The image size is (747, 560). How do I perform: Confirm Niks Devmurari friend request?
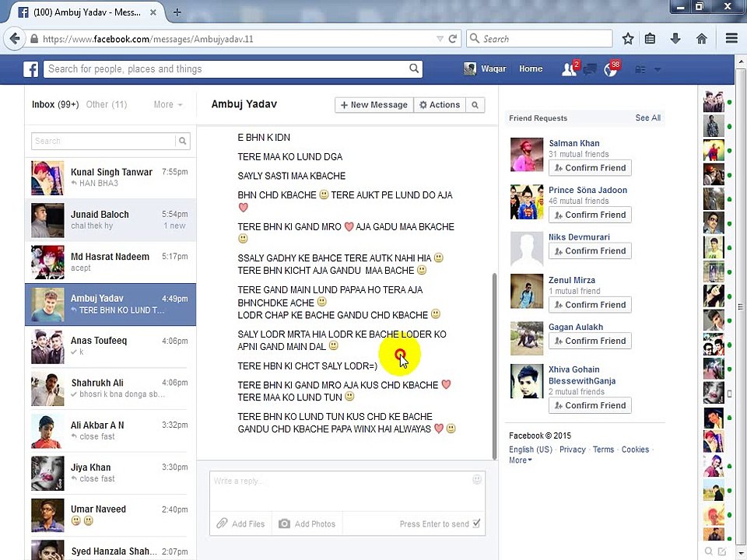click(590, 251)
